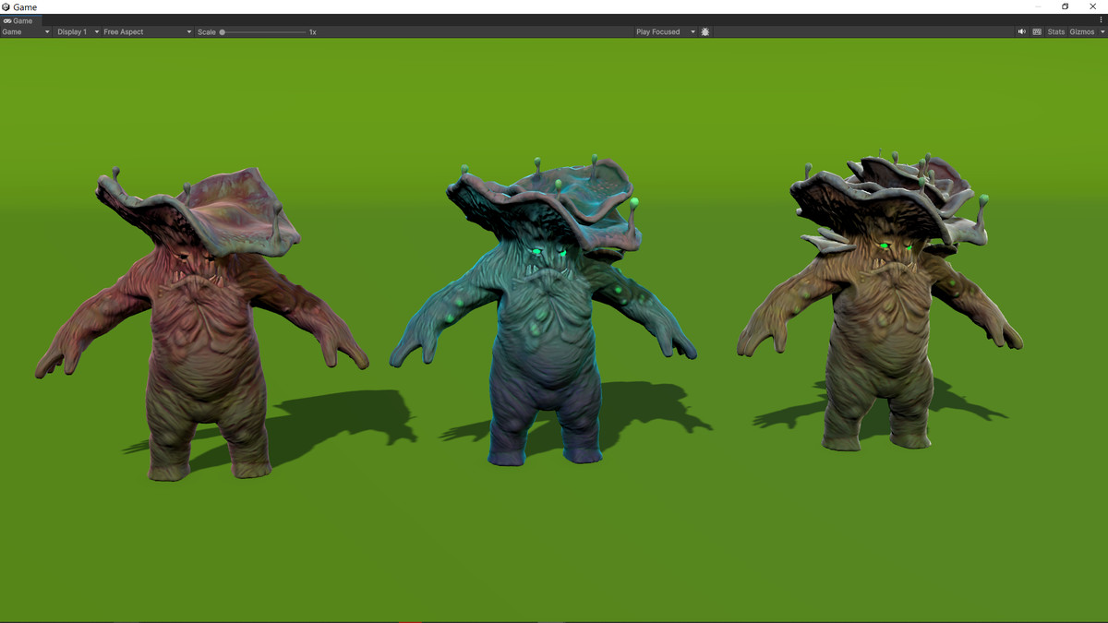Screen dimensions: 1108x623
Task: Open the three-dot panel options menu
Action: click(x=1102, y=20)
